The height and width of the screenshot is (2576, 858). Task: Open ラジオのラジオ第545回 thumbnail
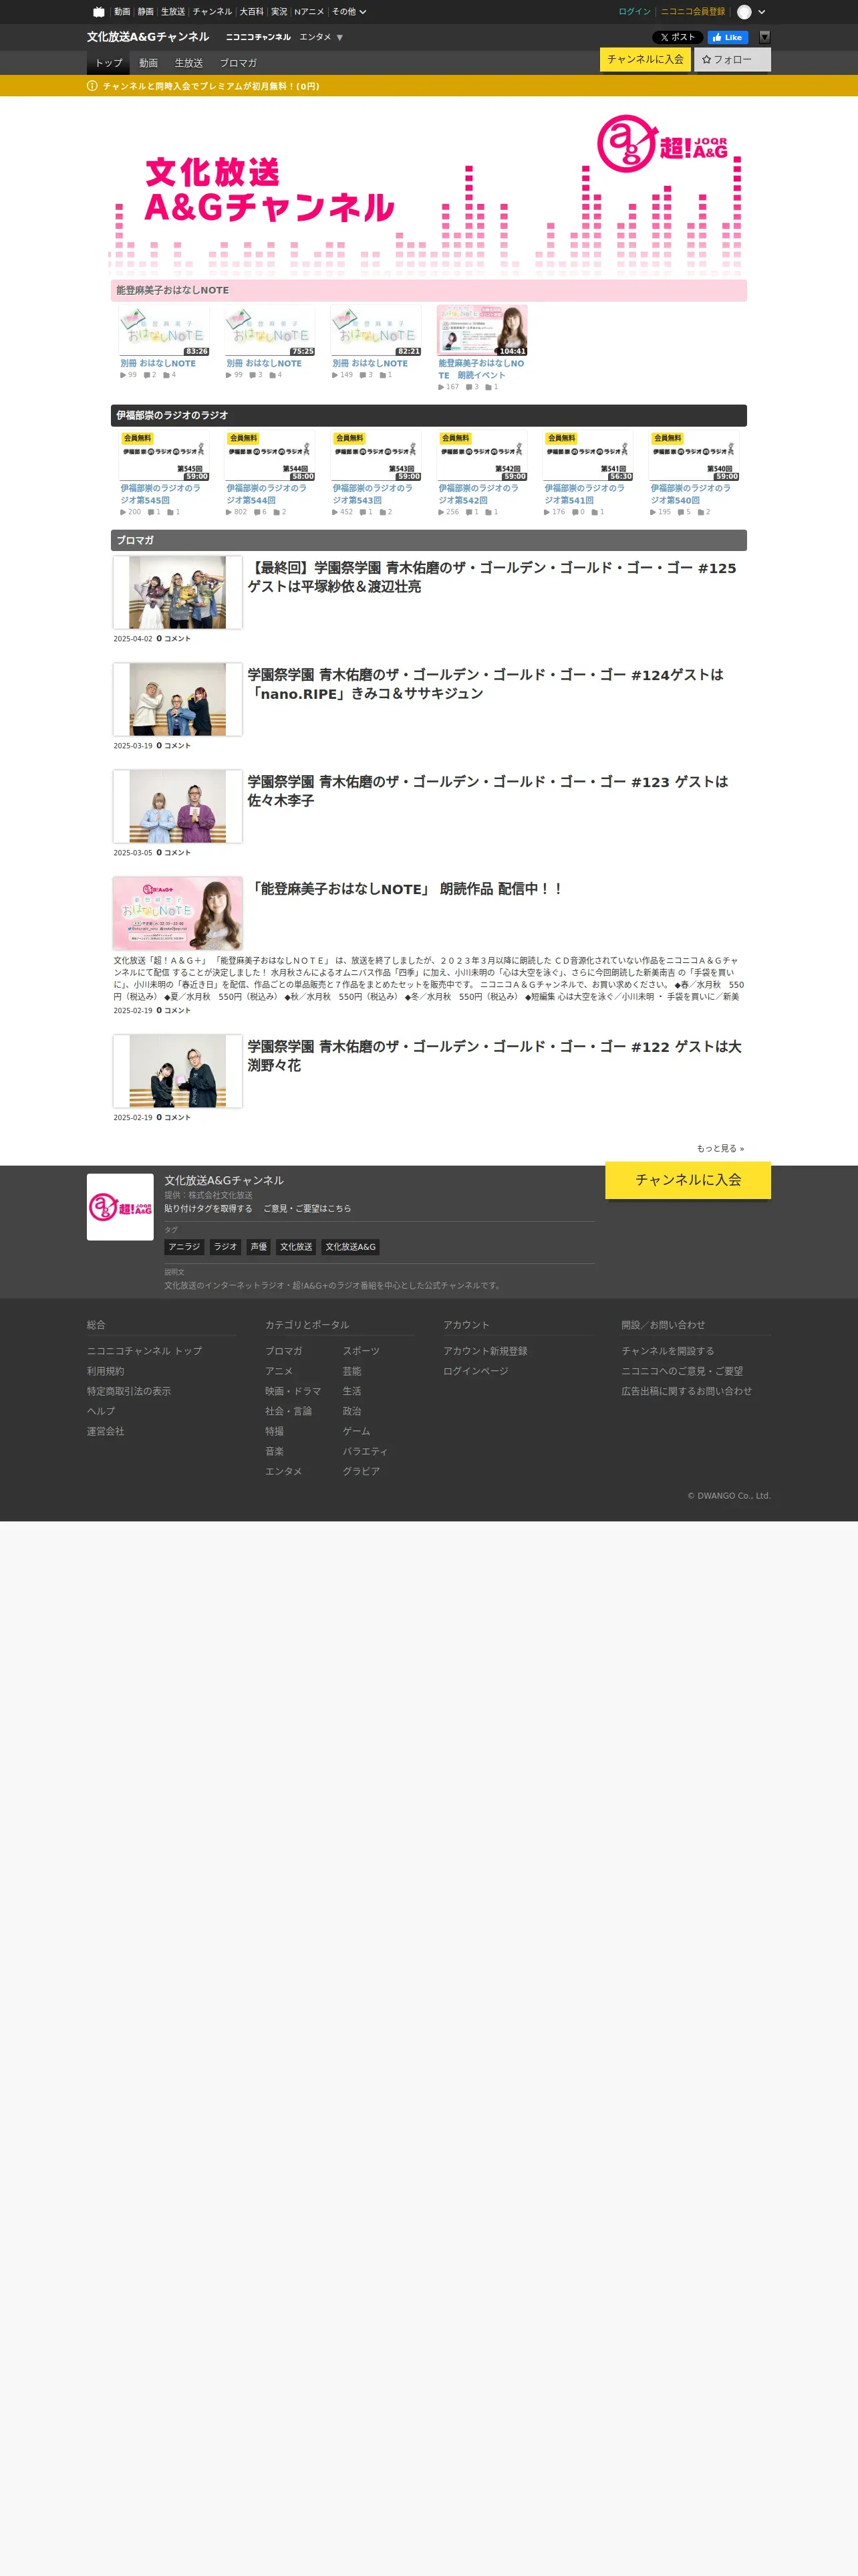[164, 456]
